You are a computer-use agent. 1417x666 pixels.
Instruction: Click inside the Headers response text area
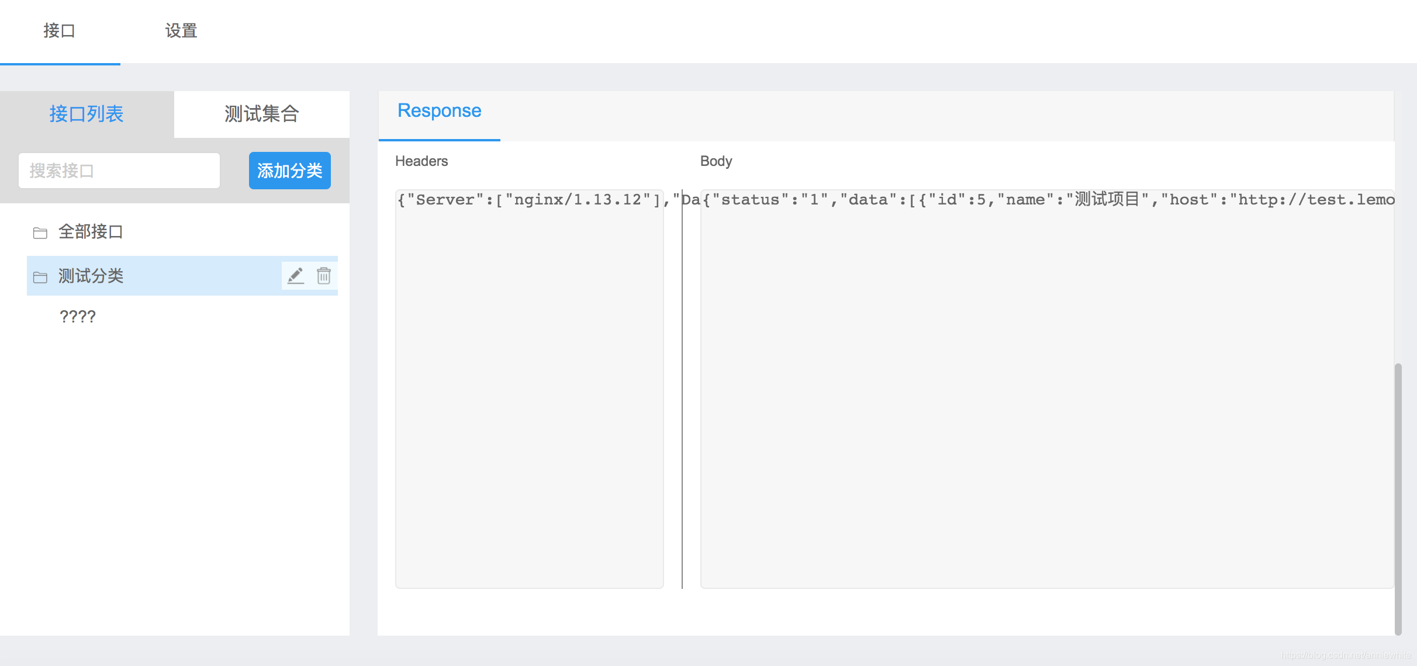[x=530, y=388]
